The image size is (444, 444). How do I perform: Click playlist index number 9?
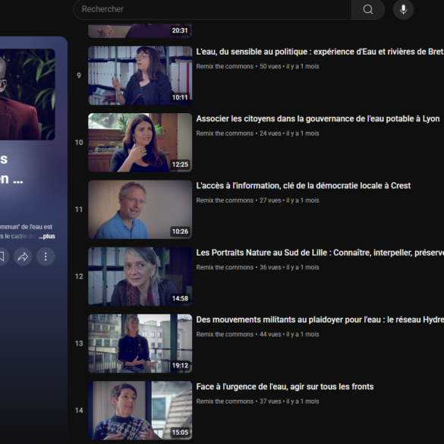point(79,76)
